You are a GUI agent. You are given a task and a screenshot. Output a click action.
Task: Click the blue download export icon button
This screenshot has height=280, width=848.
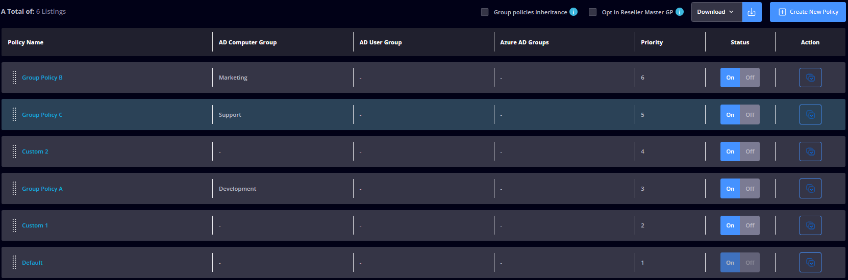click(x=752, y=12)
